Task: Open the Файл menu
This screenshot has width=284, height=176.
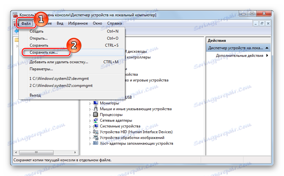Action: click(26, 24)
